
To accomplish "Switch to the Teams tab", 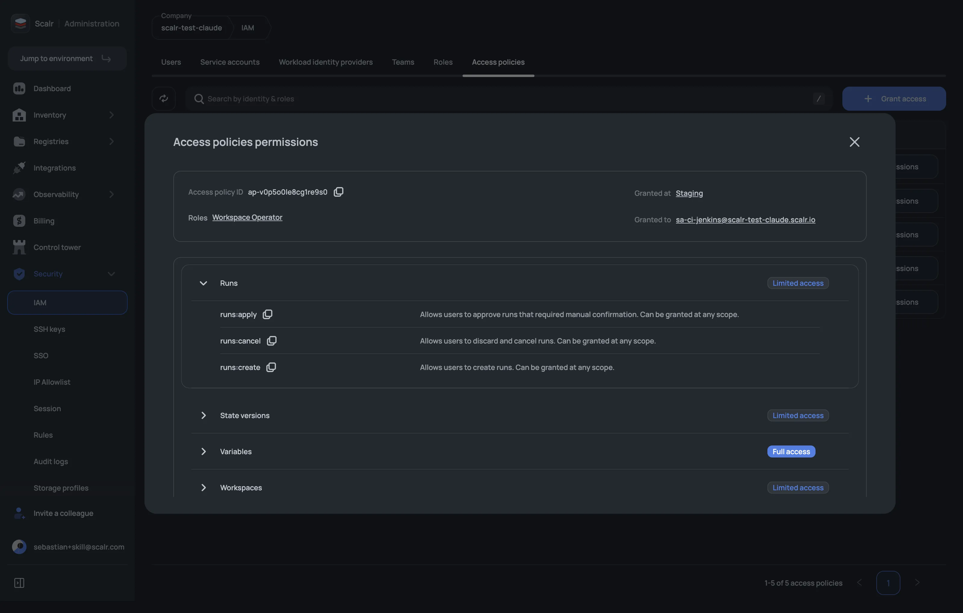I will click(x=403, y=62).
